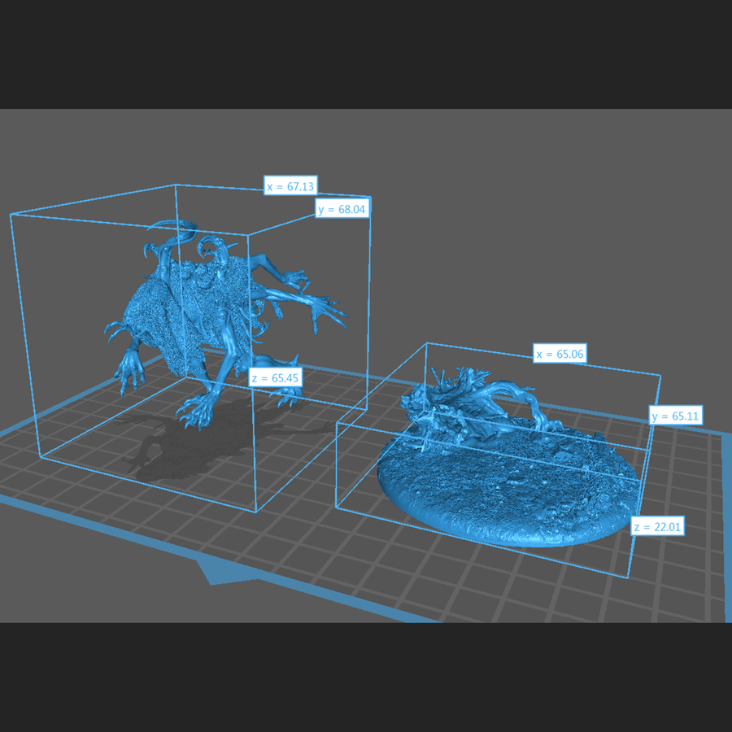732x732 pixels.
Task: Click the creature's foot claws touching the plate
Action: (194, 413)
